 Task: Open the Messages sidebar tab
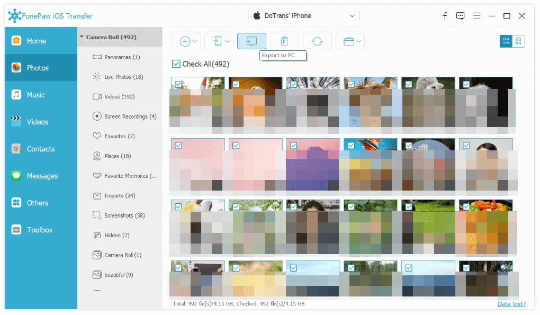(x=41, y=176)
